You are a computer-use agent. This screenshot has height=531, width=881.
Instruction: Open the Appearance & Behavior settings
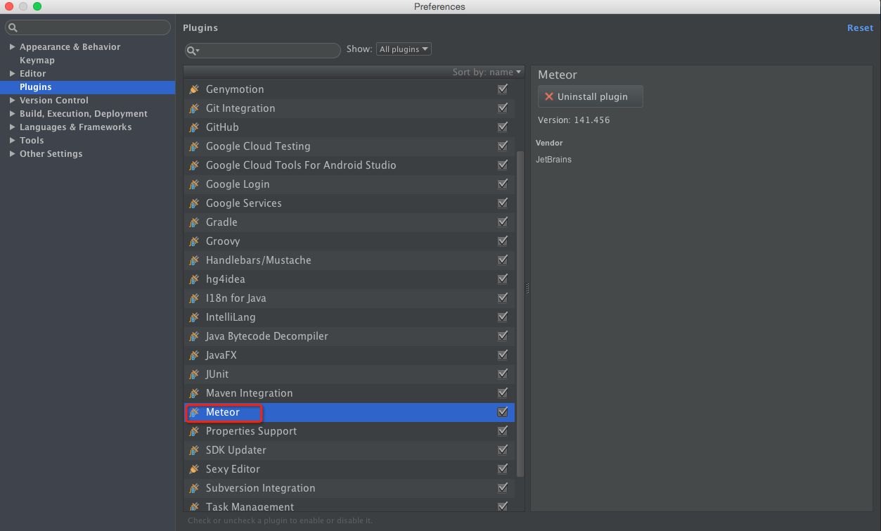tap(70, 47)
